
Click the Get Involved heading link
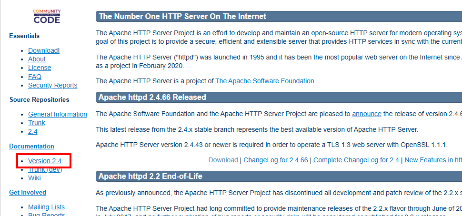coord(28,192)
